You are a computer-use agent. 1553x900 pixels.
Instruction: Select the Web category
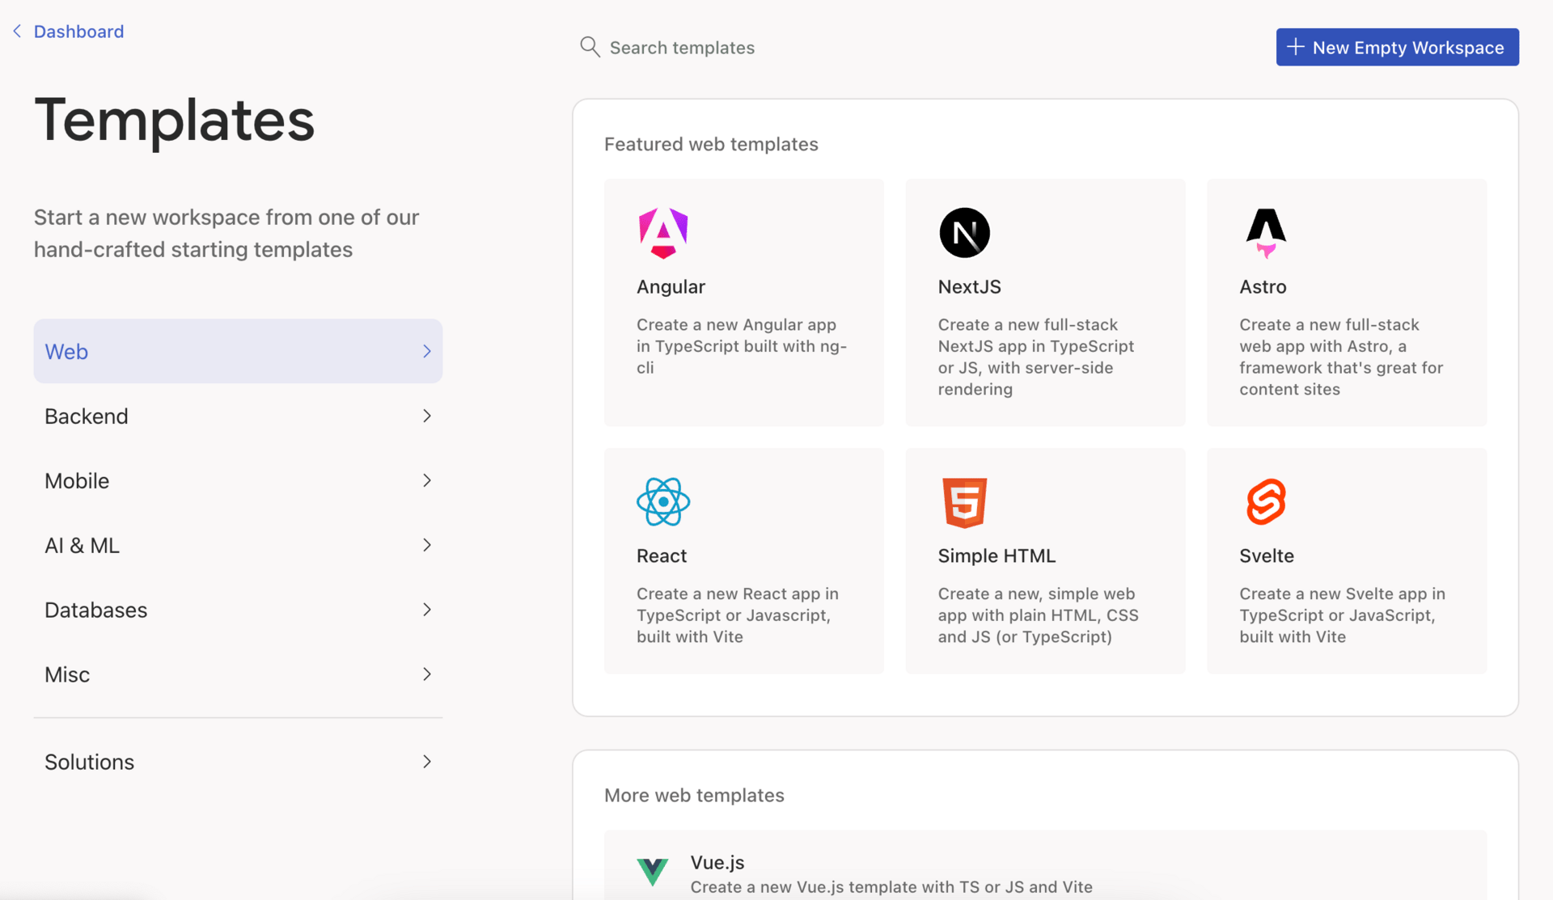(66, 351)
